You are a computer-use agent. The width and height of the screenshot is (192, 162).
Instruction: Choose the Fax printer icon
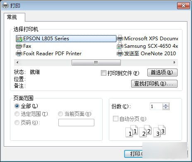pos(19,46)
